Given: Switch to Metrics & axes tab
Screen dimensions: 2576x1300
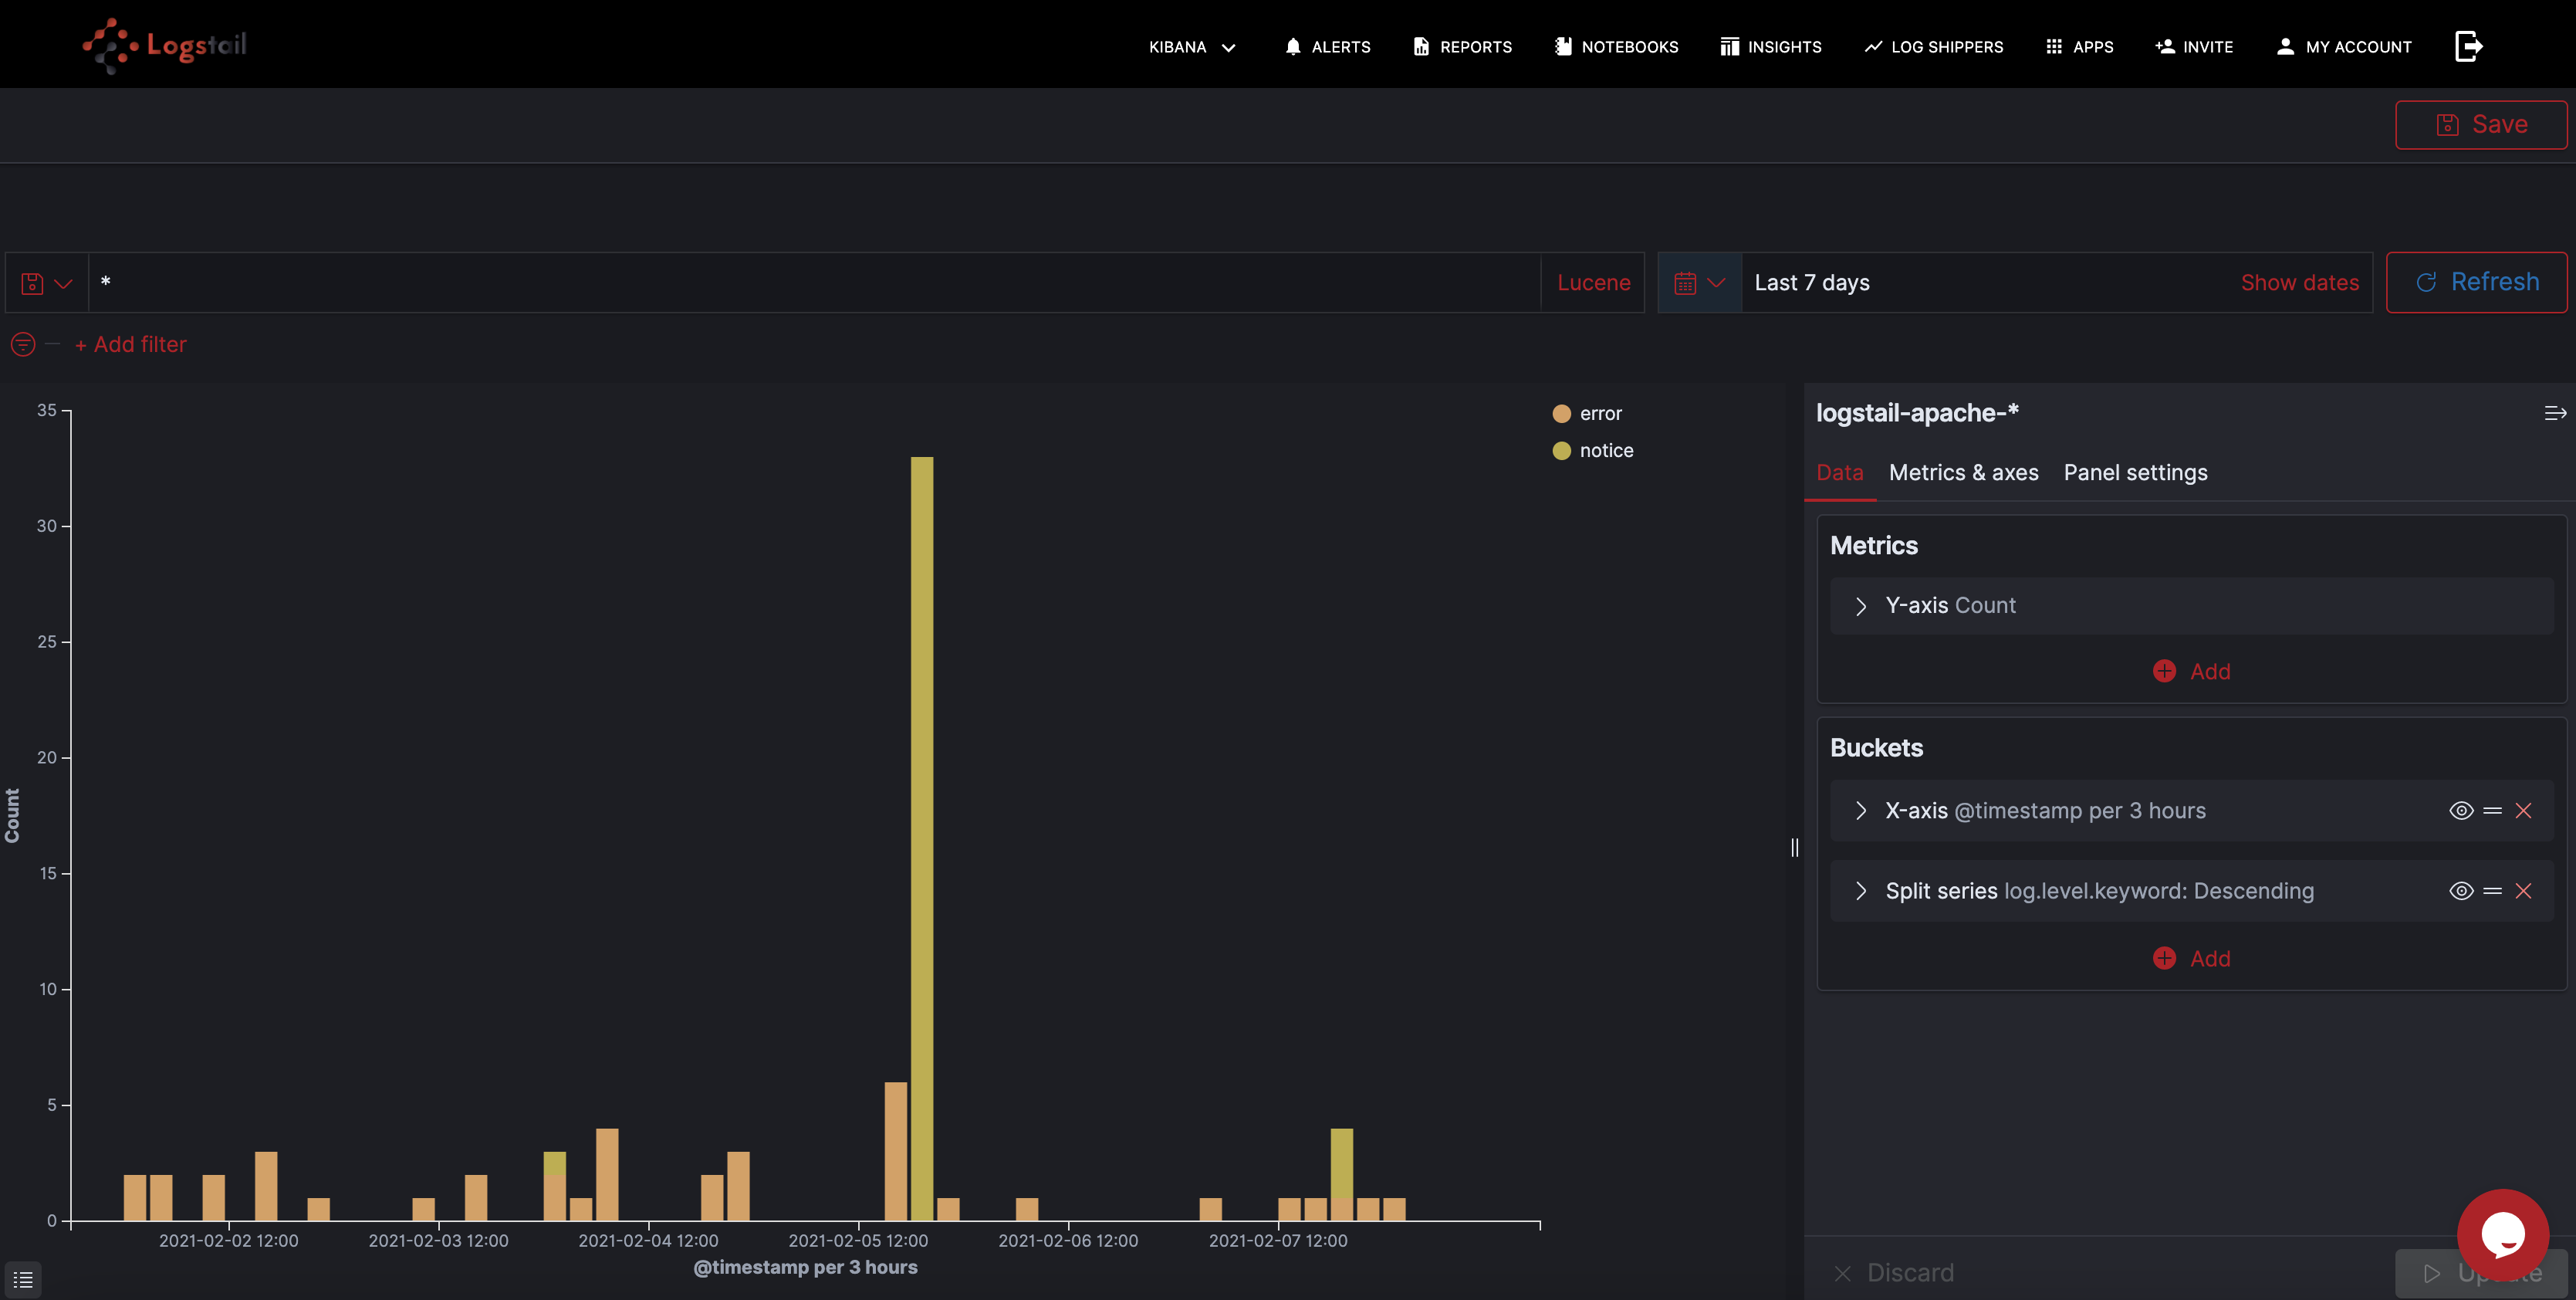Looking at the screenshot, I should [x=1963, y=473].
